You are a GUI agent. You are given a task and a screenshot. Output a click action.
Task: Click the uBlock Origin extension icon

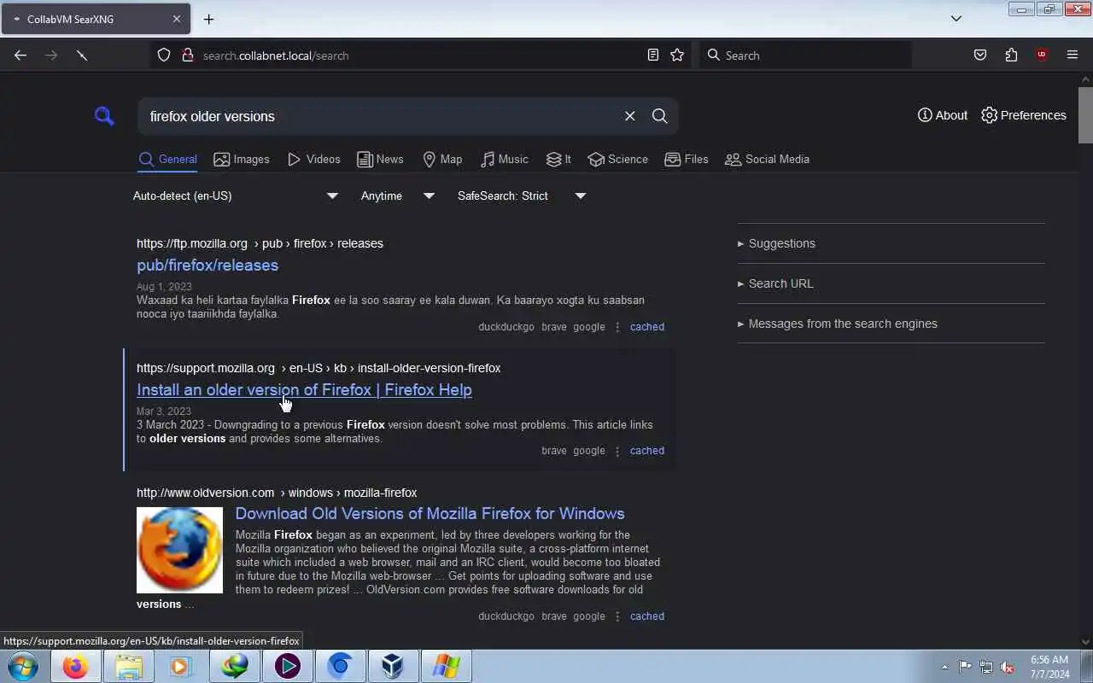click(x=1042, y=55)
